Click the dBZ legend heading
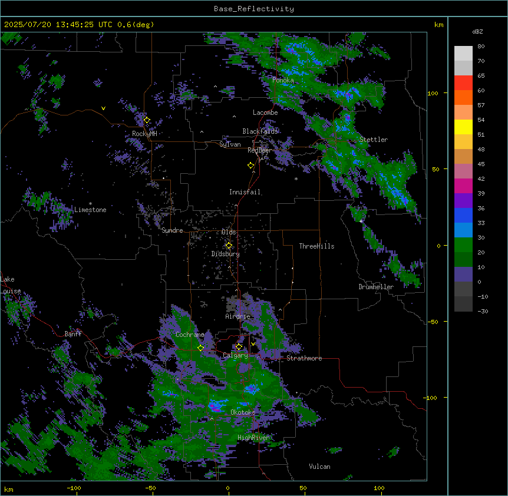The height and width of the screenshot is (496, 508). 477,32
